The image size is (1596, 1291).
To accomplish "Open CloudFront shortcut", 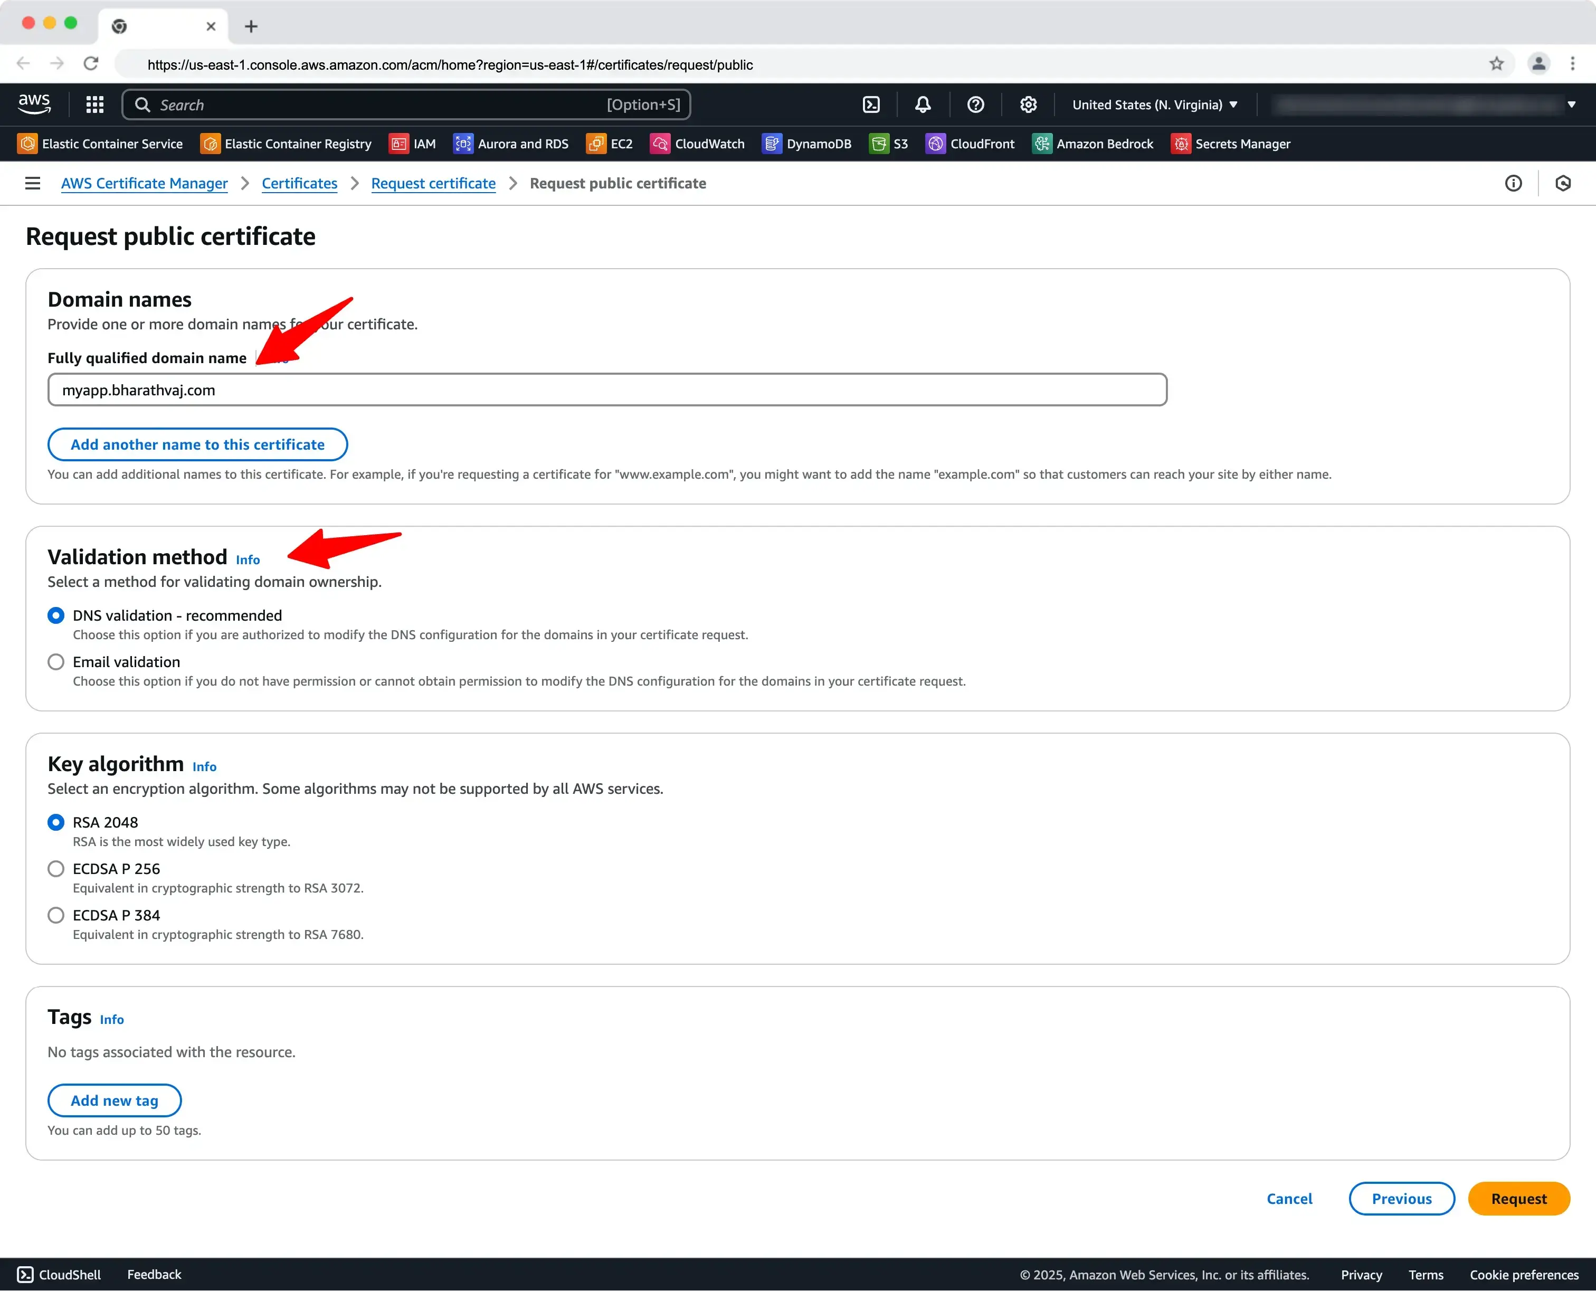I will point(970,144).
